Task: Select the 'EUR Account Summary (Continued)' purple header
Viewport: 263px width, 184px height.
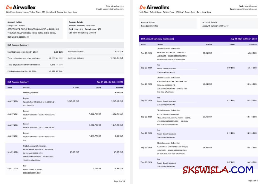Action: [x=157, y=39]
